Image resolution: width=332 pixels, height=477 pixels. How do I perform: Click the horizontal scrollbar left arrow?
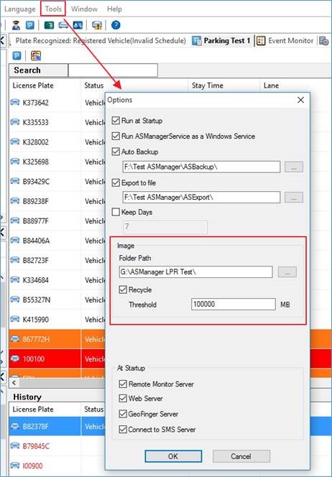coord(14,383)
